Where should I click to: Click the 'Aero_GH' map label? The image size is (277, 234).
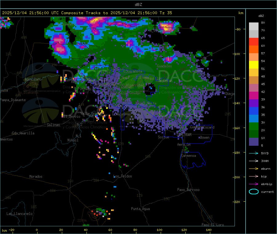click(184, 145)
